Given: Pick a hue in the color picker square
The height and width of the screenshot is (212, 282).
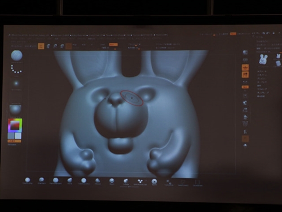Looking at the screenshot, I should 15,125.
